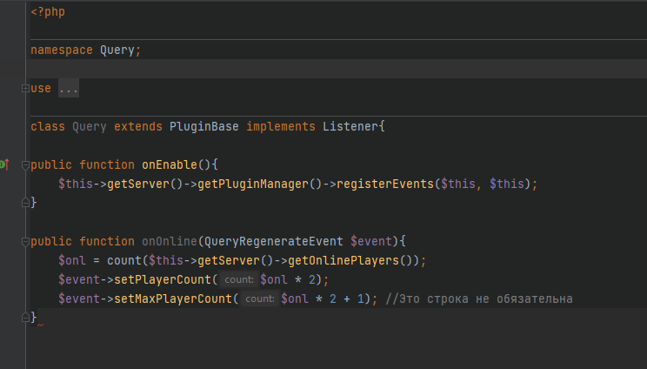Viewport: 647px width, 369px height.
Task: Click the Listener interface name
Action: click(x=350, y=126)
